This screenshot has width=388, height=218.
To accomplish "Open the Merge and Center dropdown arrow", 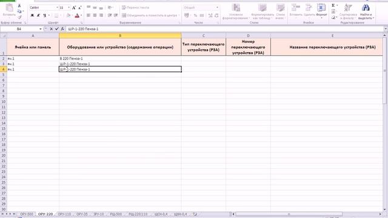I will coord(179,15).
